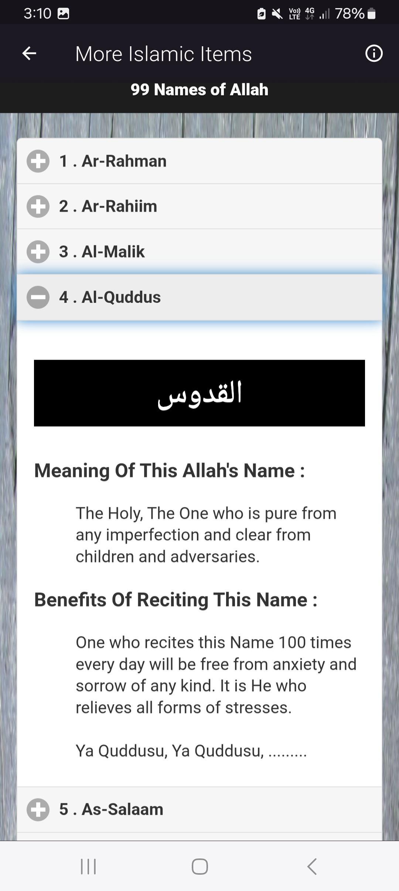Tap the battery indicator in status bar
This screenshot has height=891, width=399.
(x=372, y=14)
